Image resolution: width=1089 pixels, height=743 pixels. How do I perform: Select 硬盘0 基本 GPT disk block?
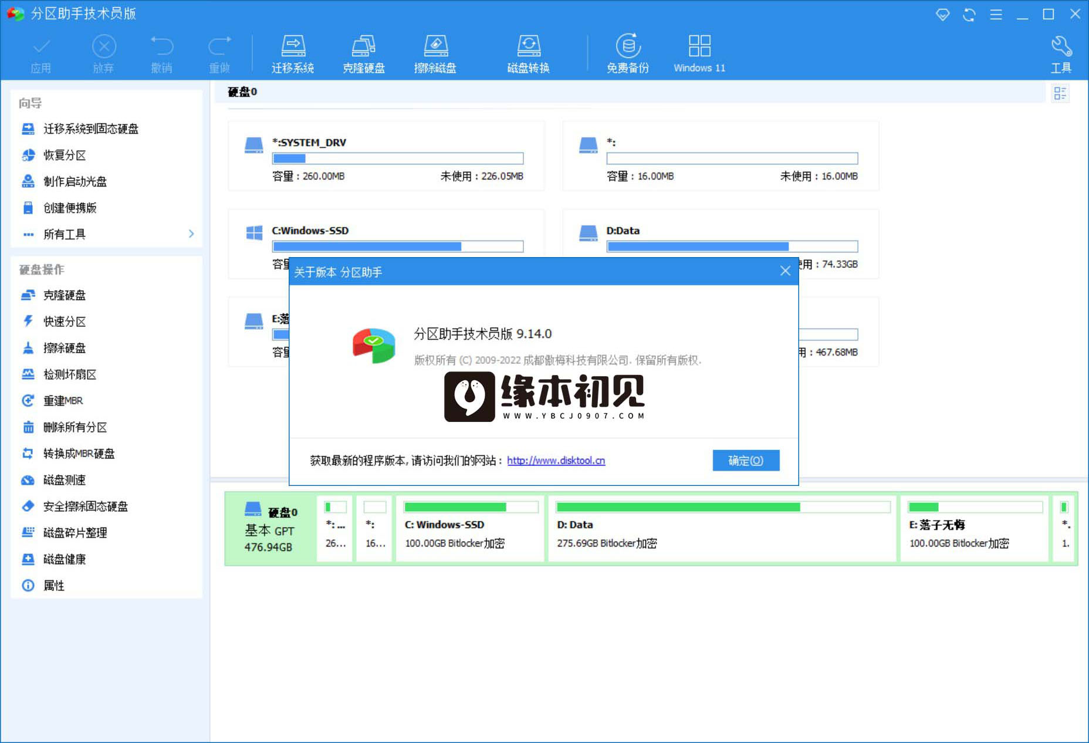271,528
